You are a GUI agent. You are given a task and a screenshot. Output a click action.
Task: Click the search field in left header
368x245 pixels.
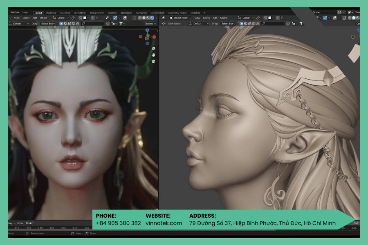coord(92,23)
